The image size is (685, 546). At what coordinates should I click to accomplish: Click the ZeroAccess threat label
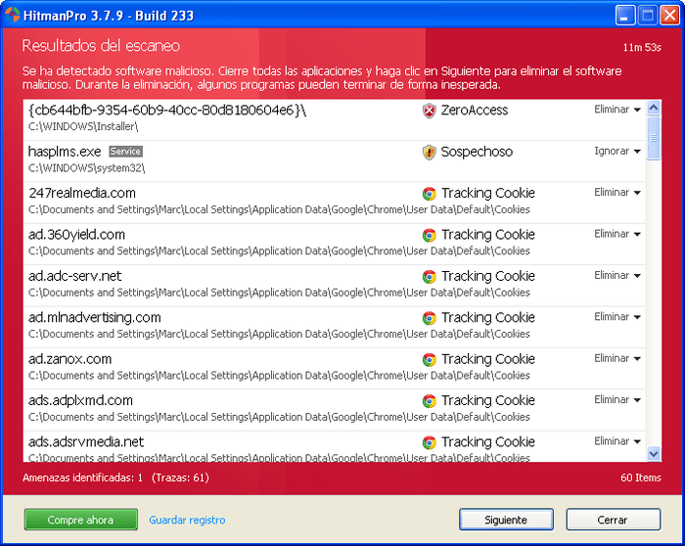tap(474, 110)
